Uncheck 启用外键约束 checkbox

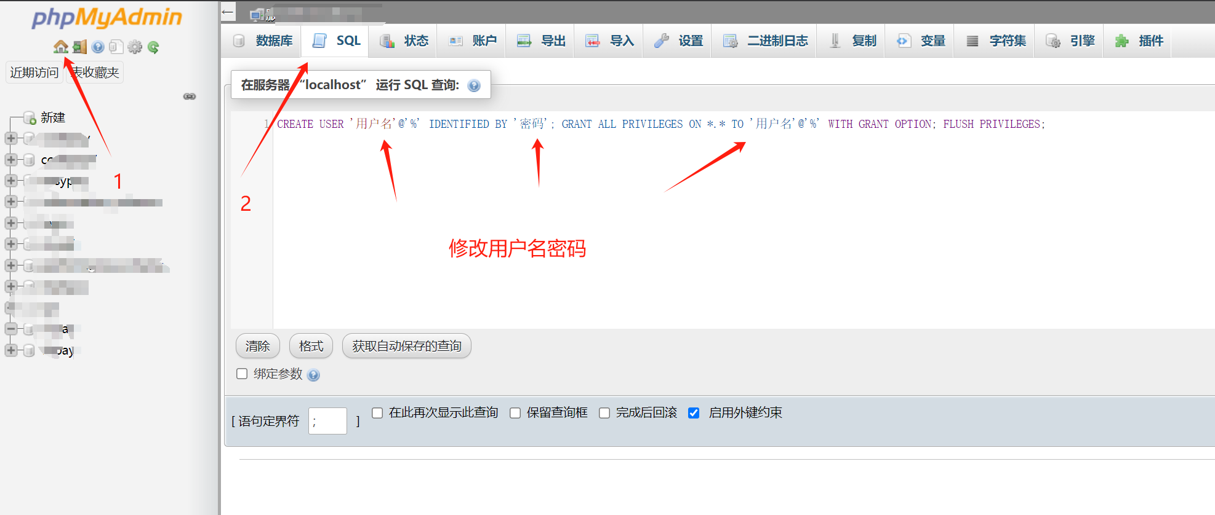click(x=694, y=413)
